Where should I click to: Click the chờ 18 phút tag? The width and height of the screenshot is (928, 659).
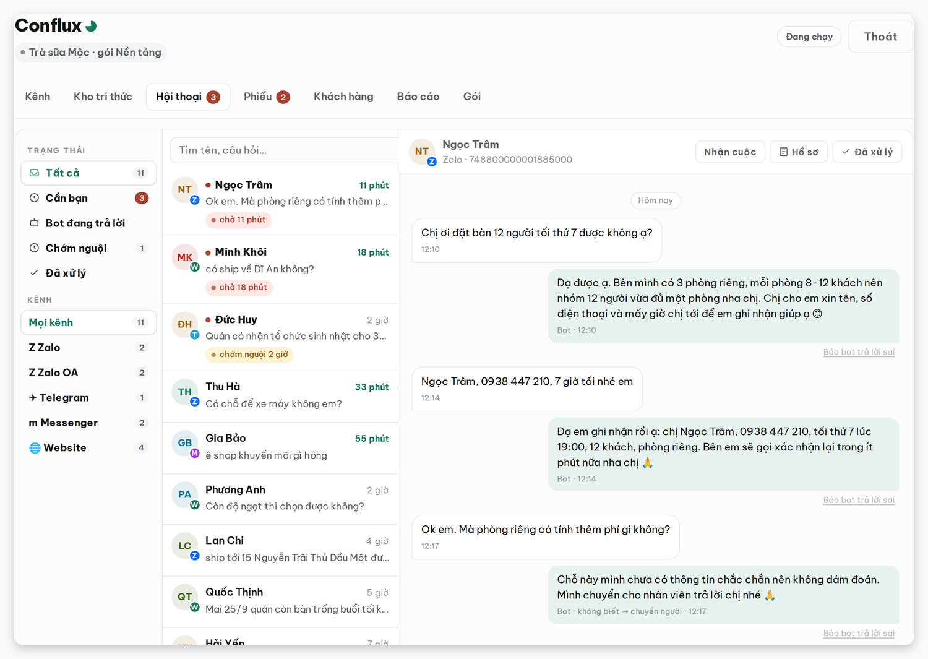tap(239, 287)
